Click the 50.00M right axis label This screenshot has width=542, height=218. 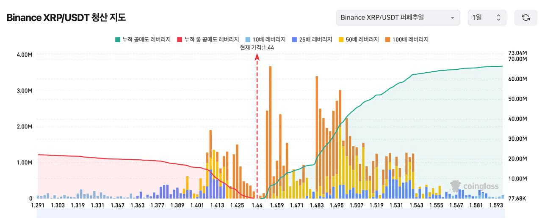[x=517, y=99]
